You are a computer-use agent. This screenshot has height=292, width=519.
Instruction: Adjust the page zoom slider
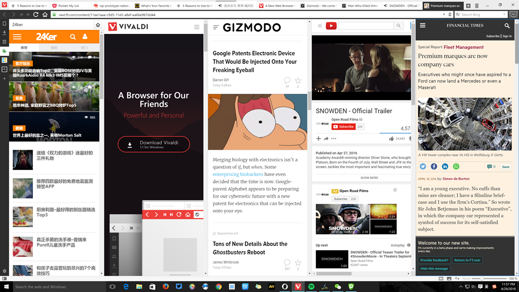(x=481, y=278)
